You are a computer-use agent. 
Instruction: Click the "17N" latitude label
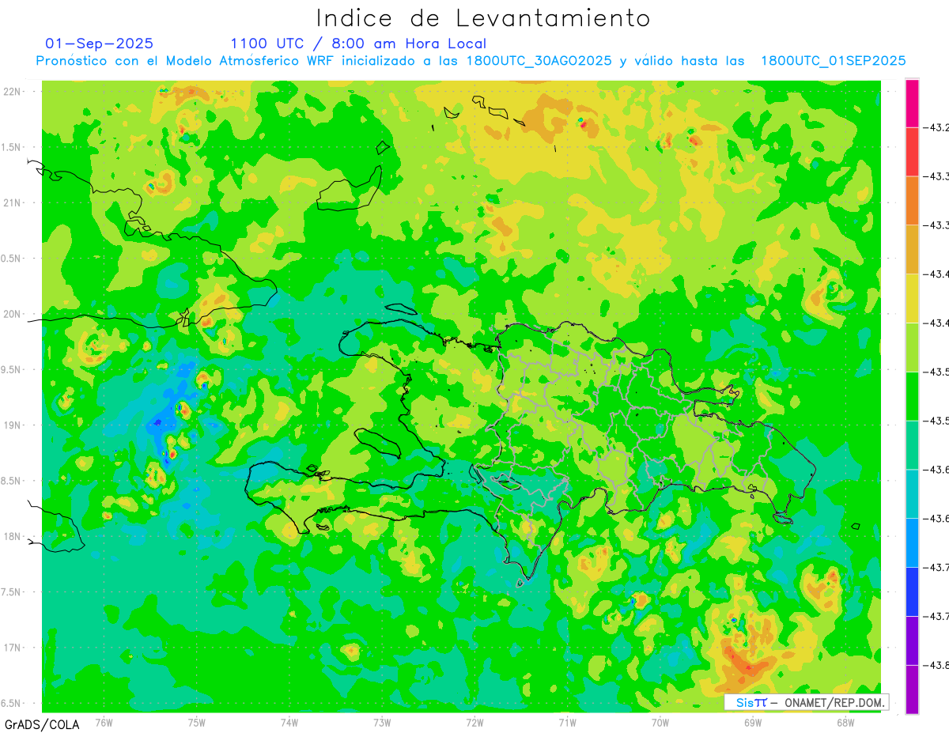pyautogui.click(x=13, y=648)
